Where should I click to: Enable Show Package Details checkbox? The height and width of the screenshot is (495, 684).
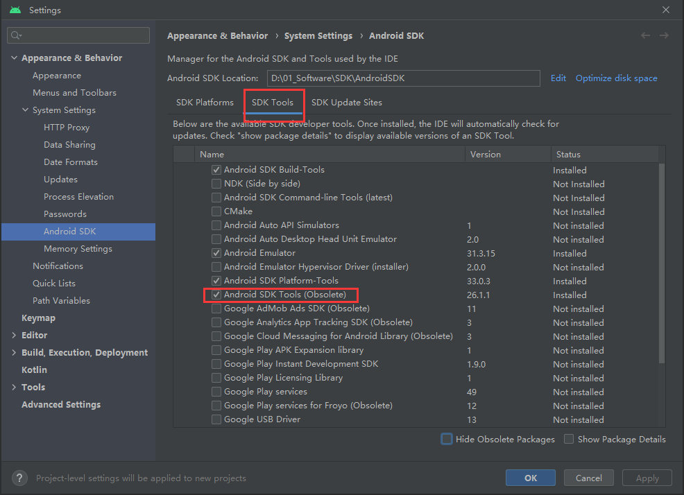[x=569, y=439]
